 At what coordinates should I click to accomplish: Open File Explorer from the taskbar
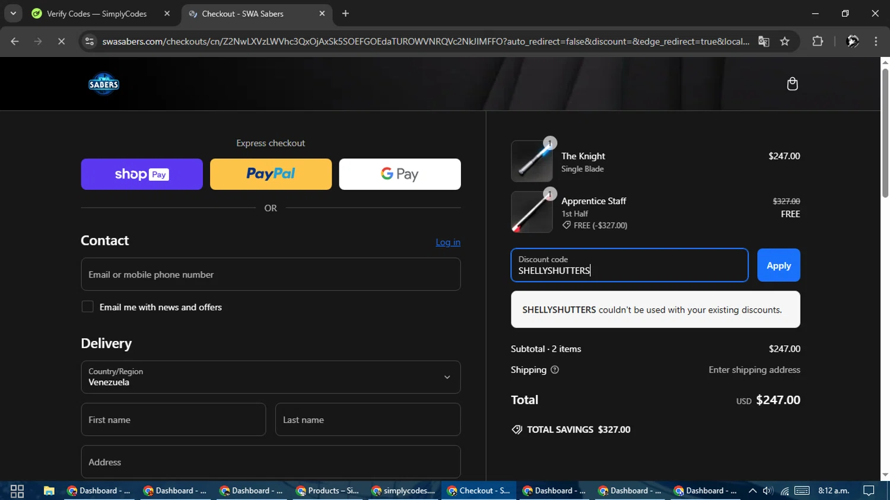click(49, 491)
